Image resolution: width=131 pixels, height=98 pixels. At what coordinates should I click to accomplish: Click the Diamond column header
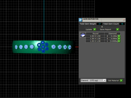click(x=112, y=33)
